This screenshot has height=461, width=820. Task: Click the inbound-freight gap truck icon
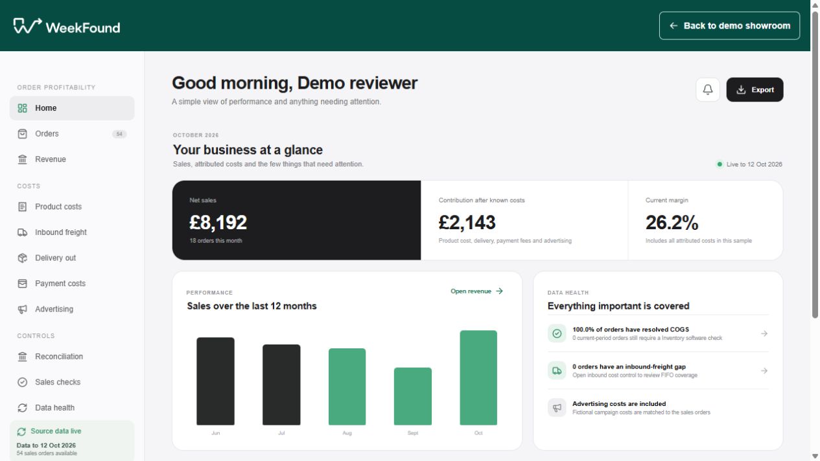click(x=557, y=370)
